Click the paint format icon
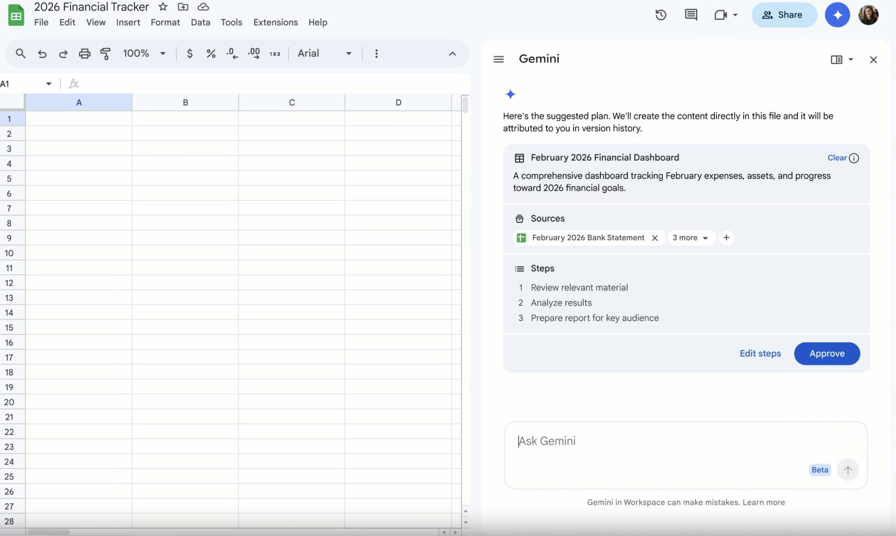896x536 pixels. (x=105, y=53)
